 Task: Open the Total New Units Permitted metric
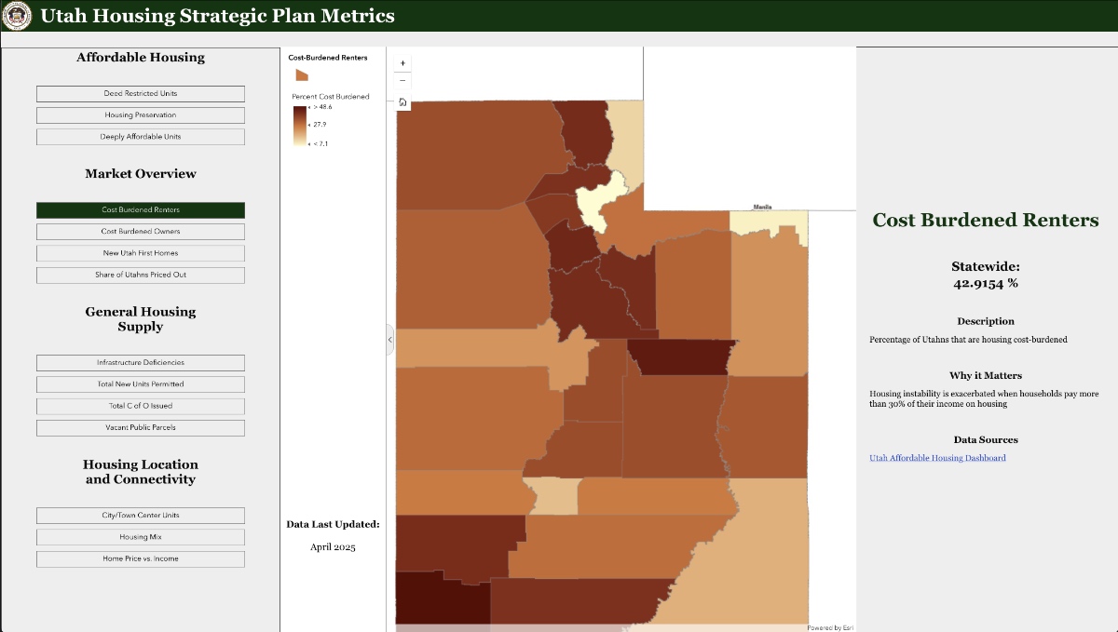140,383
